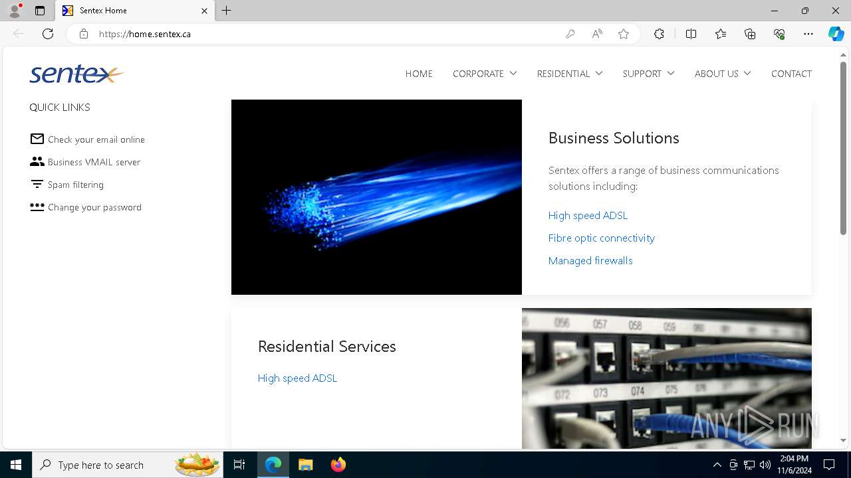Click the Residential Services heading
The height and width of the screenshot is (478, 851).
pos(326,346)
